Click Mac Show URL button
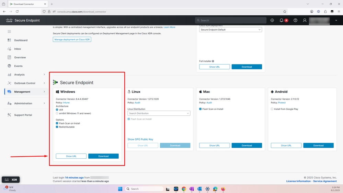The width and height of the screenshot is (343, 193). click(214, 146)
